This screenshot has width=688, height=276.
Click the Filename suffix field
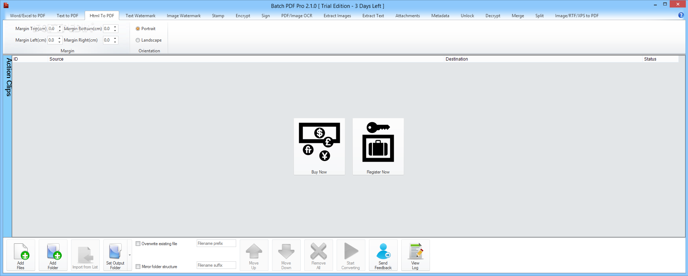[x=216, y=265]
